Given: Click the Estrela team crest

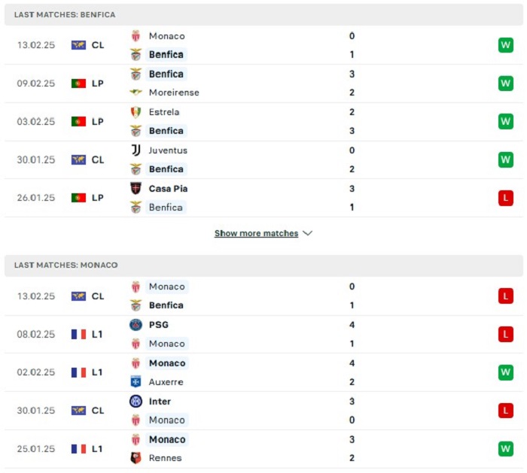Looking at the screenshot, I should tap(136, 112).
